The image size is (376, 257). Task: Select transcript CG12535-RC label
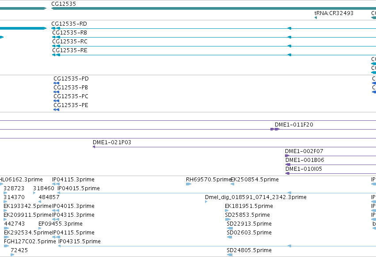[x=70, y=42]
